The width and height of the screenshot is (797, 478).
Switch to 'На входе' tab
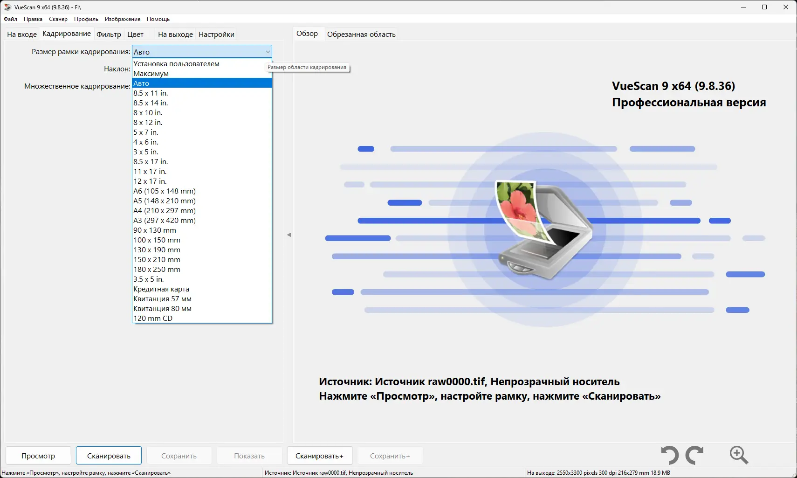click(22, 35)
